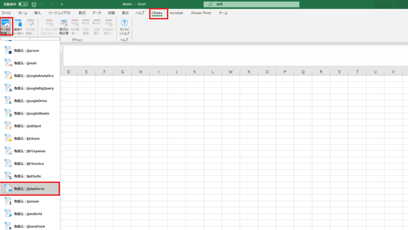Viewport: 408px width, 230px height.
Task: Switch to the 校閲 (Review) tab
Action: coord(112,13)
